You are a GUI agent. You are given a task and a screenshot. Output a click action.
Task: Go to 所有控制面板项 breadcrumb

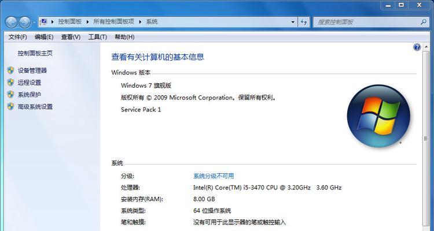coord(113,21)
